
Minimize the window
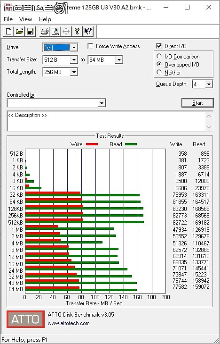[x=166, y=7]
